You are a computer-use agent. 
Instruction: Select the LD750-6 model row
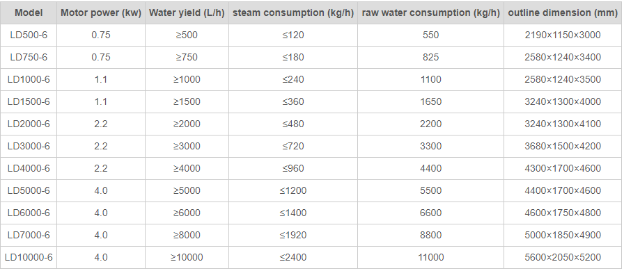pos(311,57)
